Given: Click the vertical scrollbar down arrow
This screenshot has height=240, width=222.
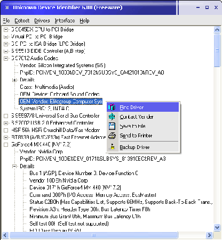Looking at the screenshot, I should [217, 227].
